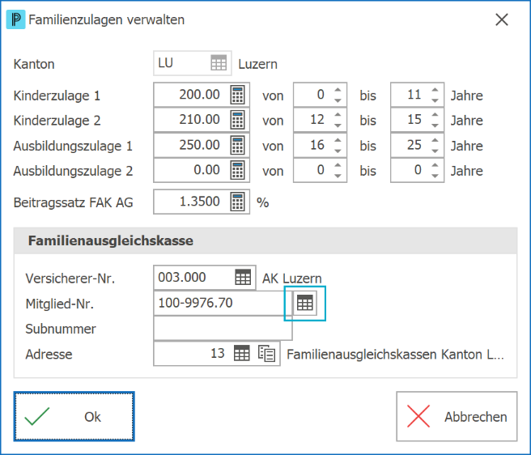
Task: Open Versicherer-Nr. lookup table icon
Action: [243, 278]
